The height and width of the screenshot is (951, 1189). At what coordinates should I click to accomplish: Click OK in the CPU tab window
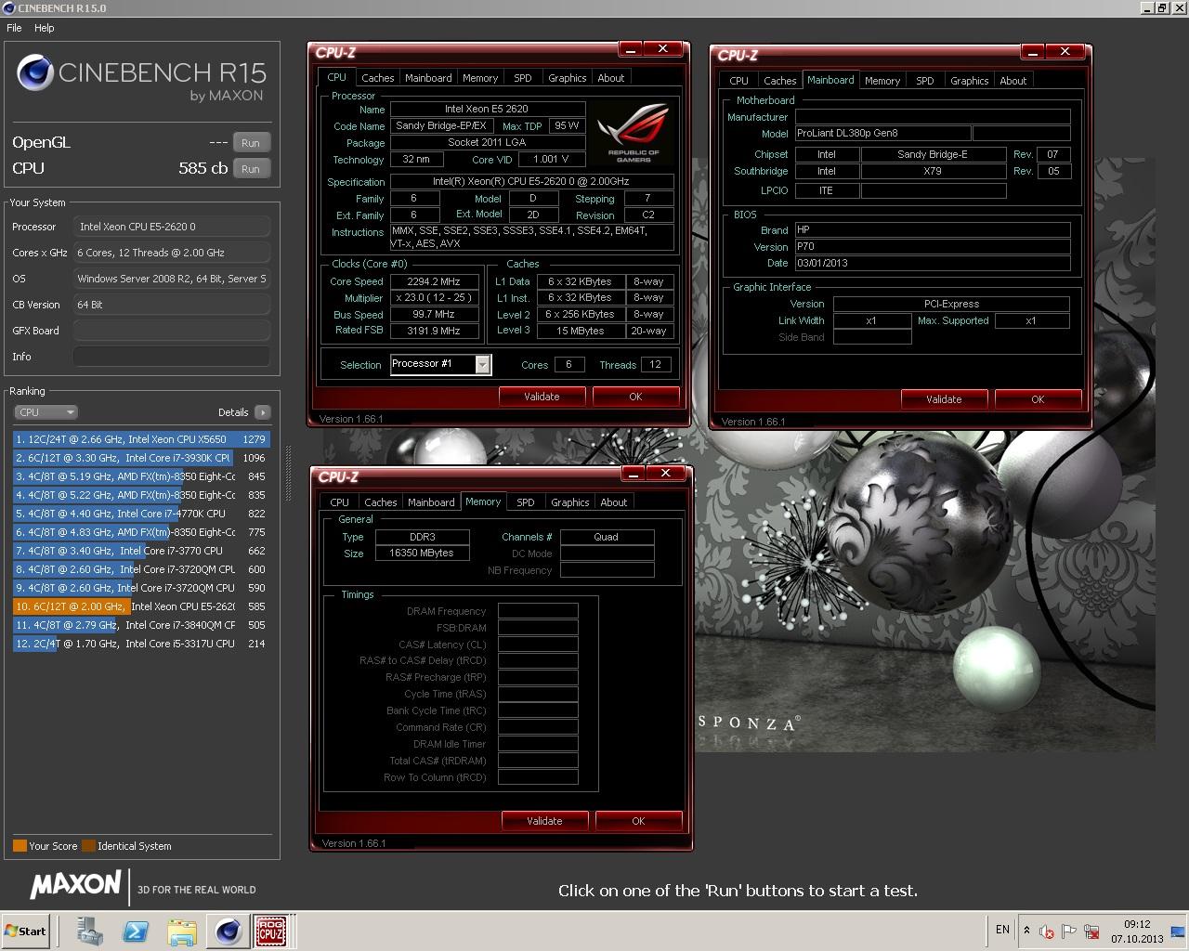click(x=635, y=397)
